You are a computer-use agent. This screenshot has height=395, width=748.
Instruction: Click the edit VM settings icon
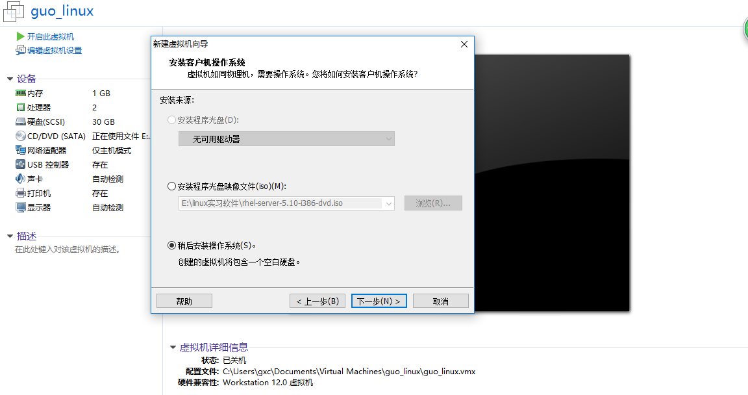(21, 50)
